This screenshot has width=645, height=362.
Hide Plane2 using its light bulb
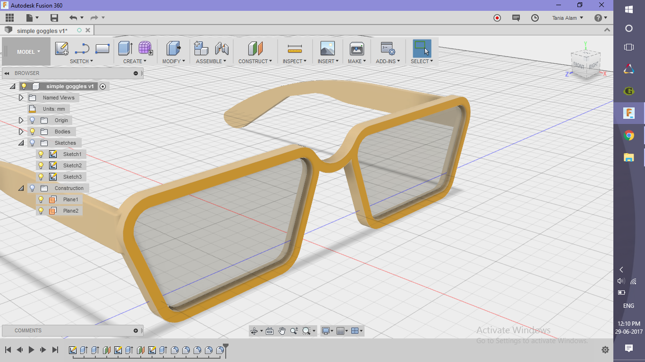pos(41,211)
